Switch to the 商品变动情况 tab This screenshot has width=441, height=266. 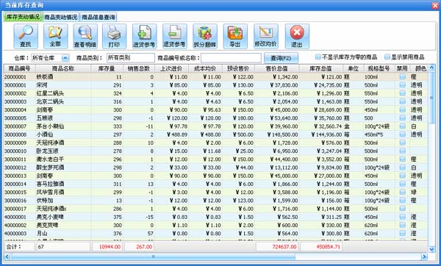click(x=61, y=17)
